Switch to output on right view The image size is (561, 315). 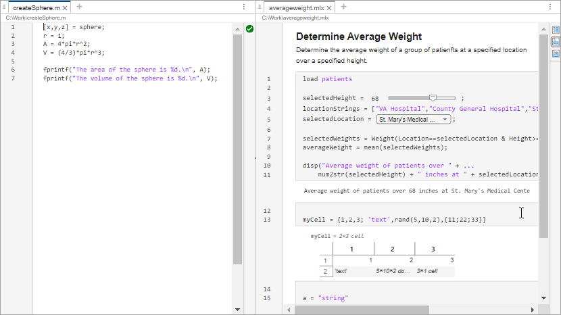(x=556, y=30)
